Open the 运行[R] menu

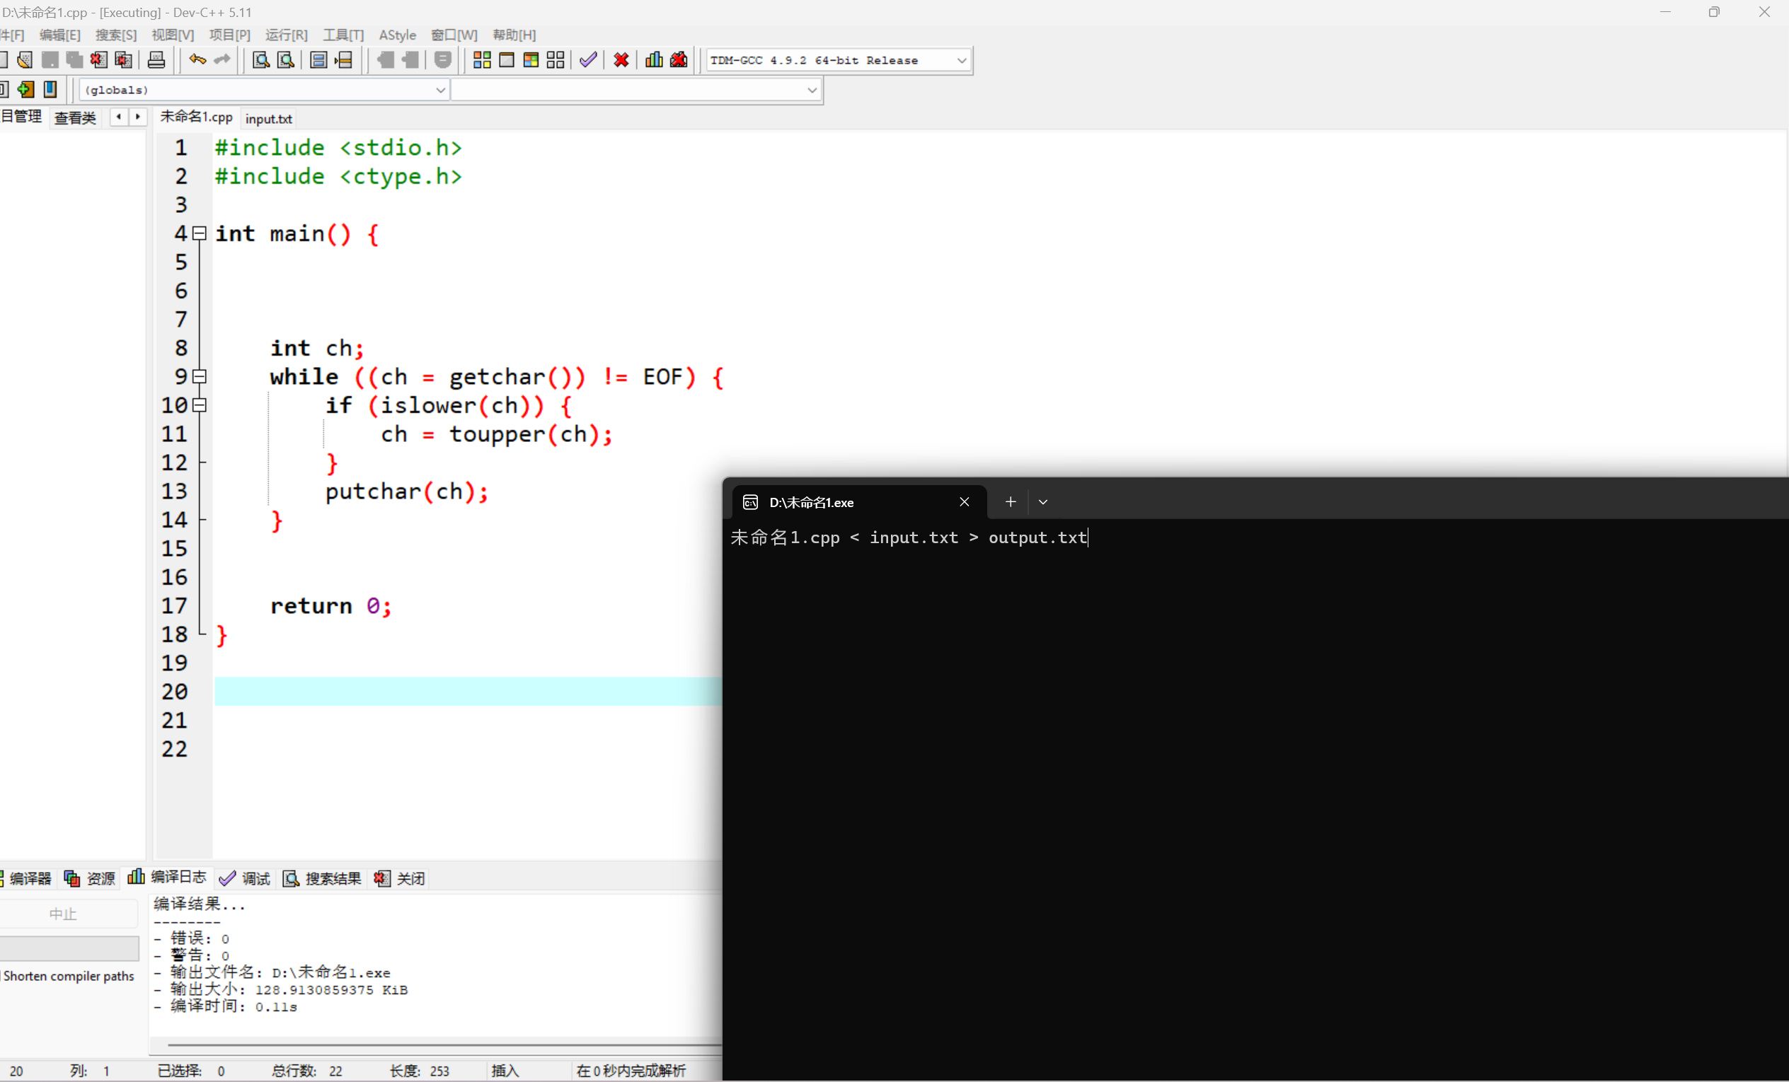pos(286,35)
